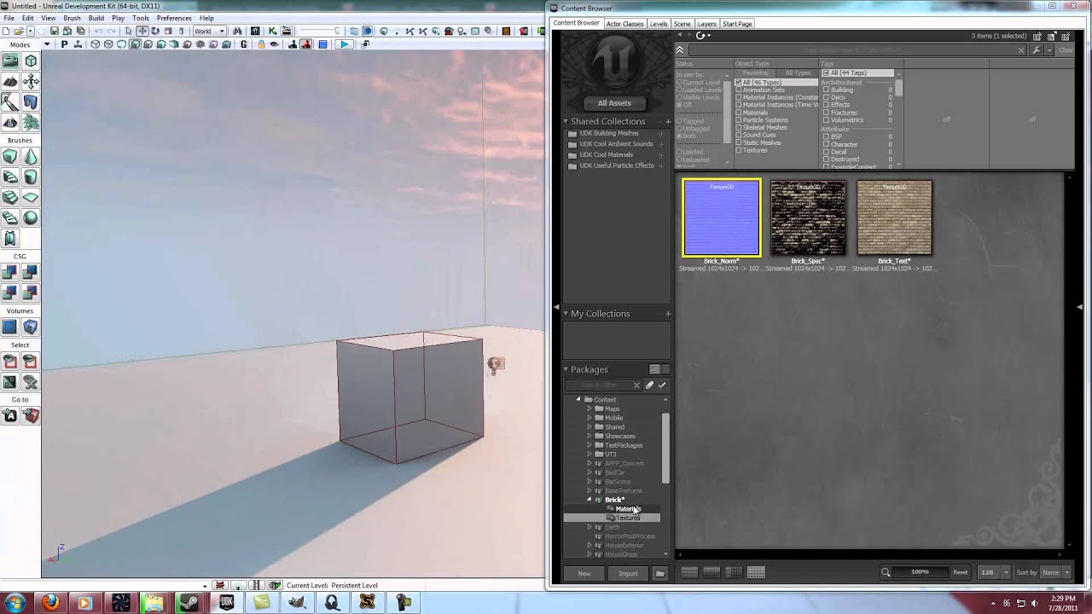Select Terrain editing mode icon
1092x614 pixels.
[x=10, y=81]
